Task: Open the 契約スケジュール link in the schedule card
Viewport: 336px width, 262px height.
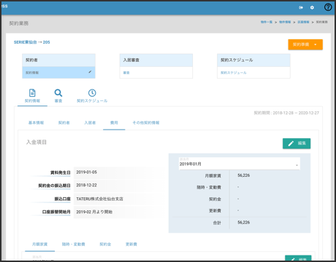Action: [234, 73]
